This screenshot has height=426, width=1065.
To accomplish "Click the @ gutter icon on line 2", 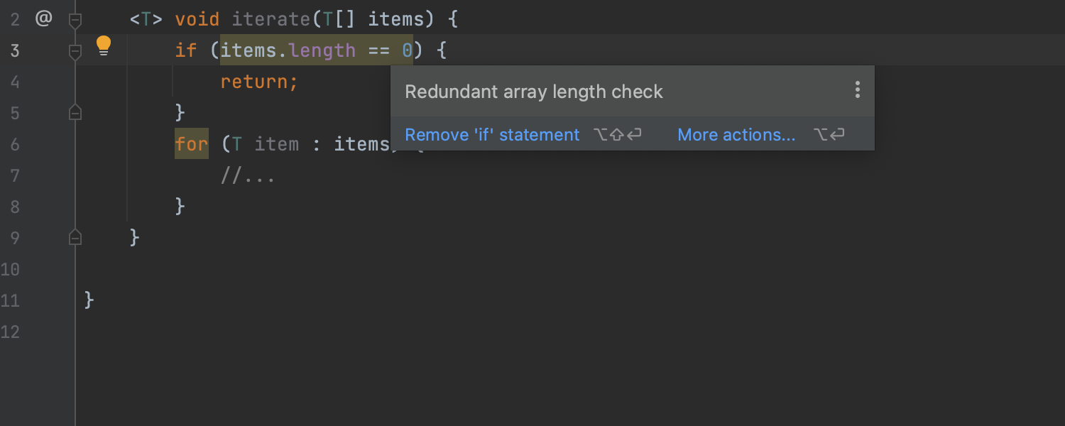I will pyautogui.click(x=44, y=19).
